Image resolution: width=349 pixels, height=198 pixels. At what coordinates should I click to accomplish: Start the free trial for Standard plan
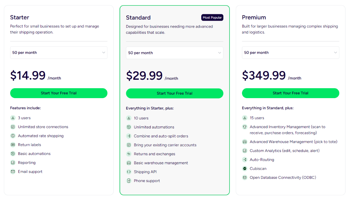point(174,93)
